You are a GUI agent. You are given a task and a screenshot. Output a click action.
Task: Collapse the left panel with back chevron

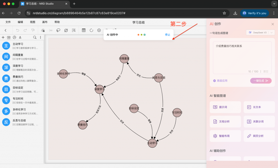[6, 30]
